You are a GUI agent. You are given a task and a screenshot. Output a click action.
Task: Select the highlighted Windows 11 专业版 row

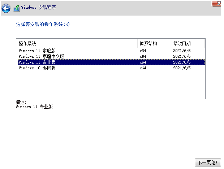point(37,62)
